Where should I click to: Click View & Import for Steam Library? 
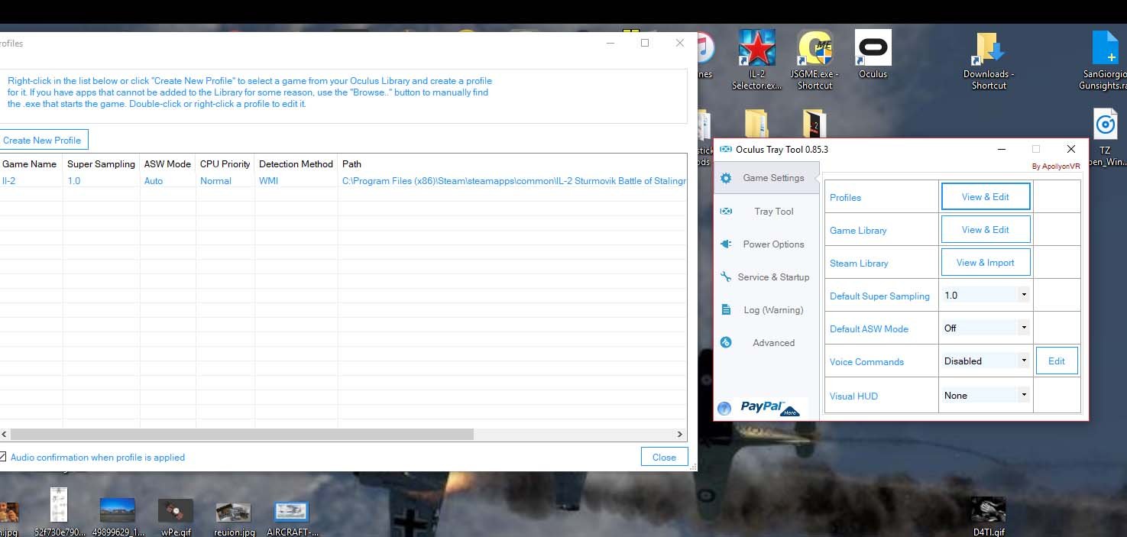pyautogui.click(x=986, y=263)
